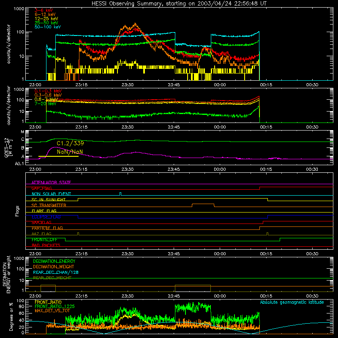Image resolution: width=338 pixels, height=338 pixels.
Task: Click the green 7-20 MeV legend label
Action: pyautogui.click(x=45, y=104)
